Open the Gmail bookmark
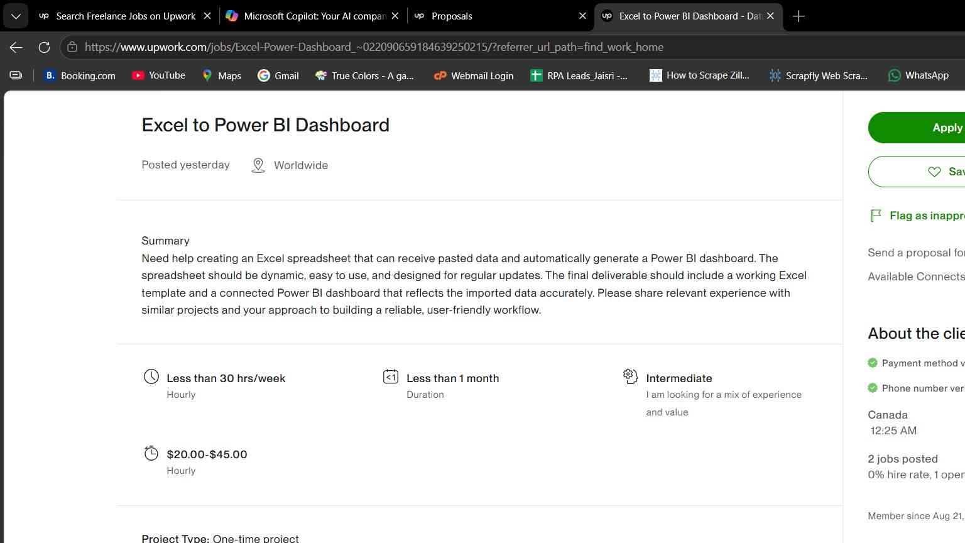 [x=278, y=75]
